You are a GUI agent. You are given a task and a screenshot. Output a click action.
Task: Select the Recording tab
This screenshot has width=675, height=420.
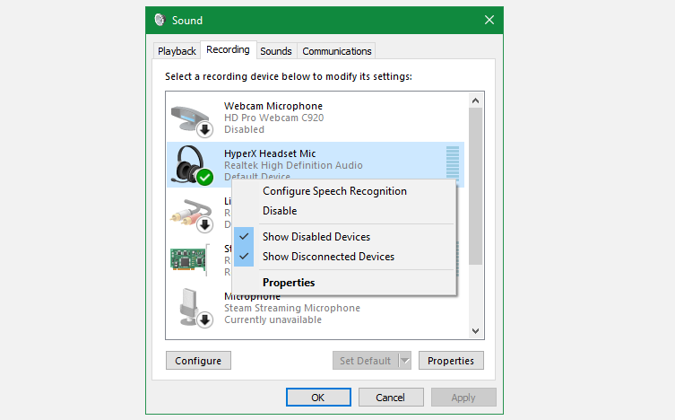229,50
